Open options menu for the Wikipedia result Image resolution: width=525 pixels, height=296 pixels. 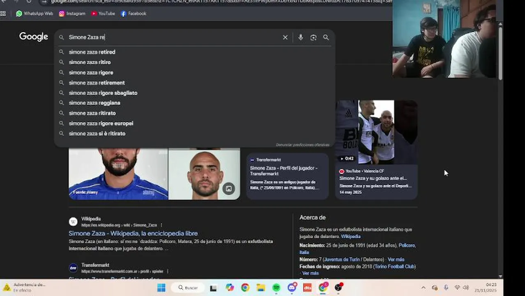click(161, 225)
